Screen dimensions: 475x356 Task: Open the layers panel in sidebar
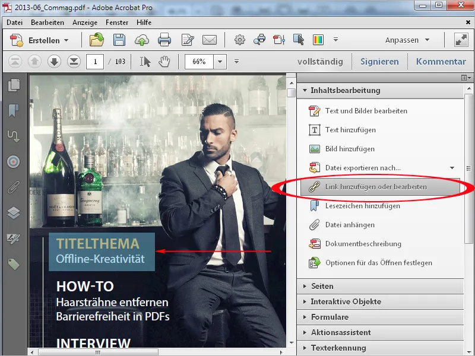14,213
